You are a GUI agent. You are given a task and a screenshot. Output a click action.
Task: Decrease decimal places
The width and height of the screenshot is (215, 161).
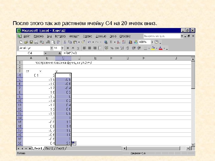[x=128, y=48]
